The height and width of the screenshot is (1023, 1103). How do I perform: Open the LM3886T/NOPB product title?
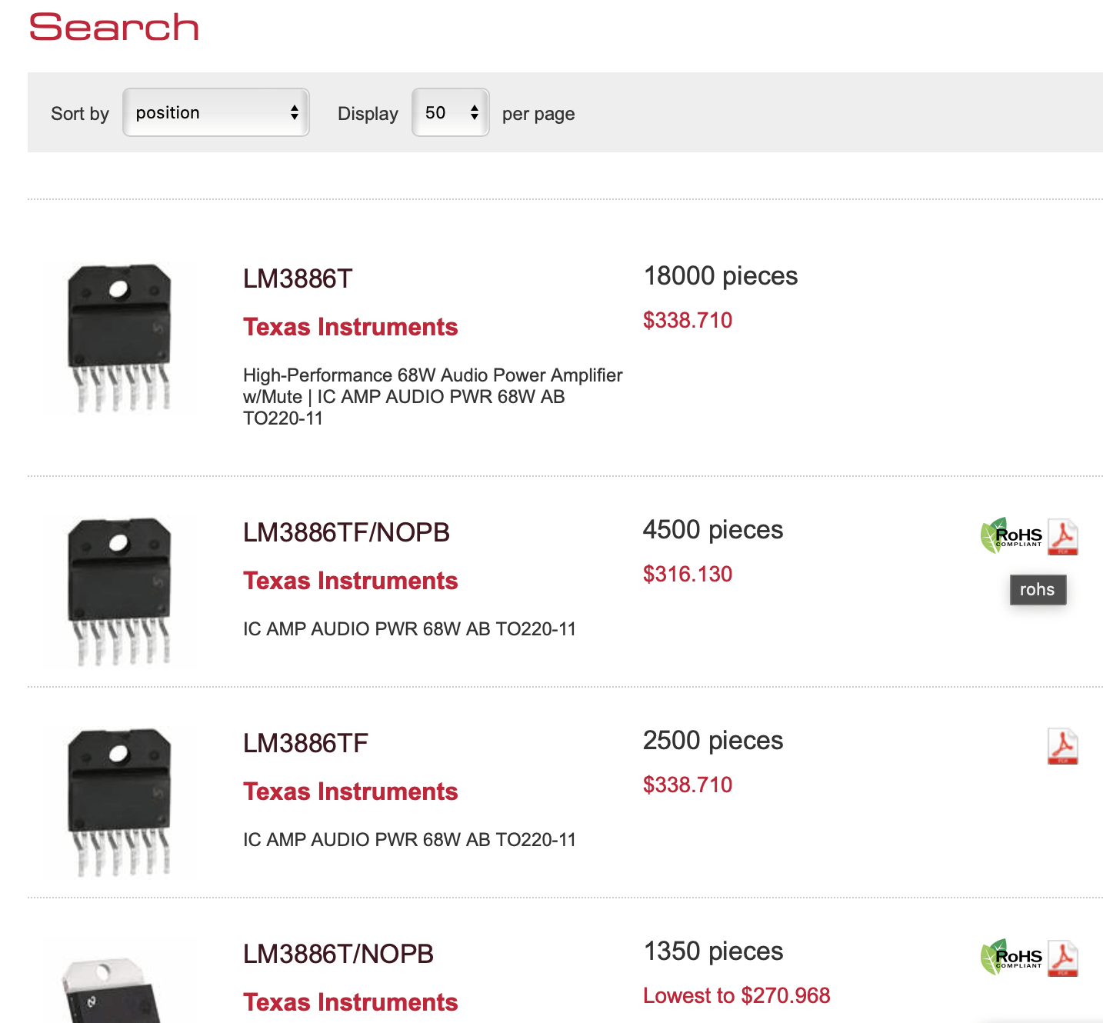click(x=338, y=954)
